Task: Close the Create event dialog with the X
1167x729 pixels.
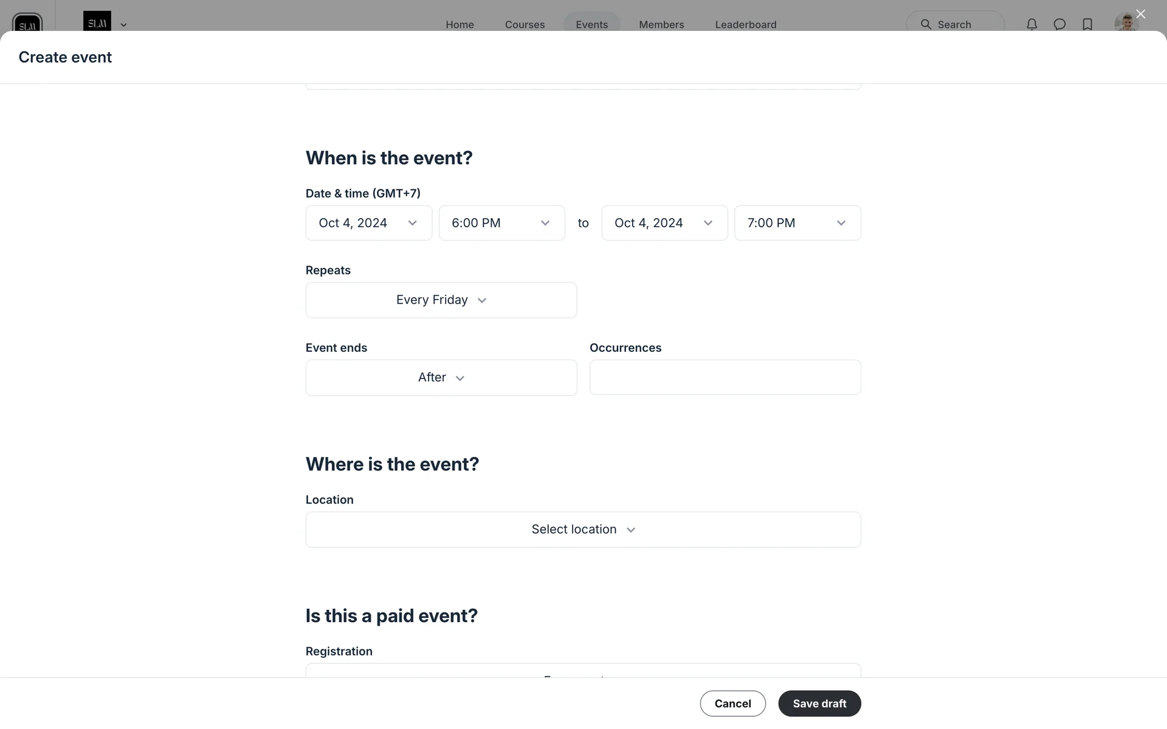Action: coord(1140,14)
